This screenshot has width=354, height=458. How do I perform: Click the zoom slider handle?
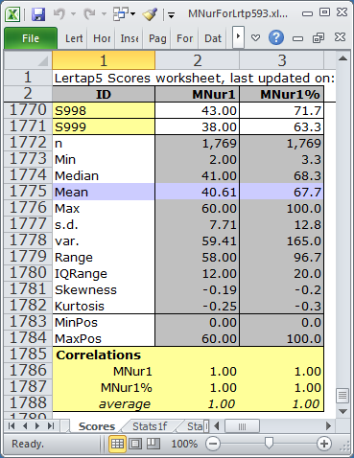(x=269, y=444)
